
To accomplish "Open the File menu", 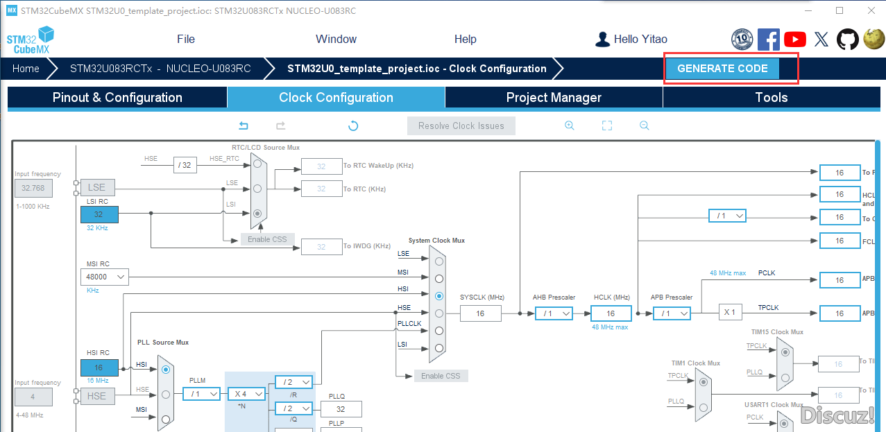I will click(186, 40).
